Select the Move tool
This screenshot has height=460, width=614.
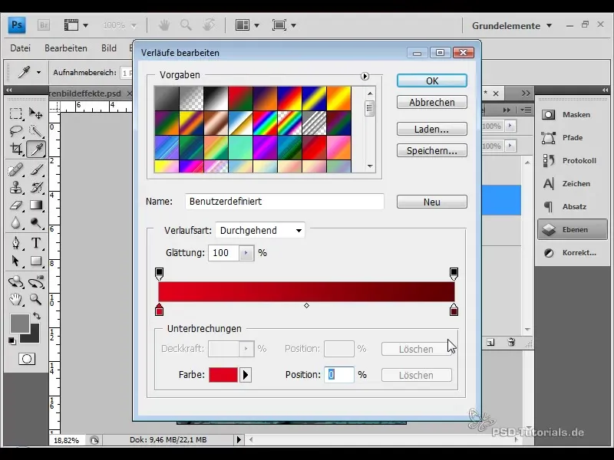(x=35, y=113)
